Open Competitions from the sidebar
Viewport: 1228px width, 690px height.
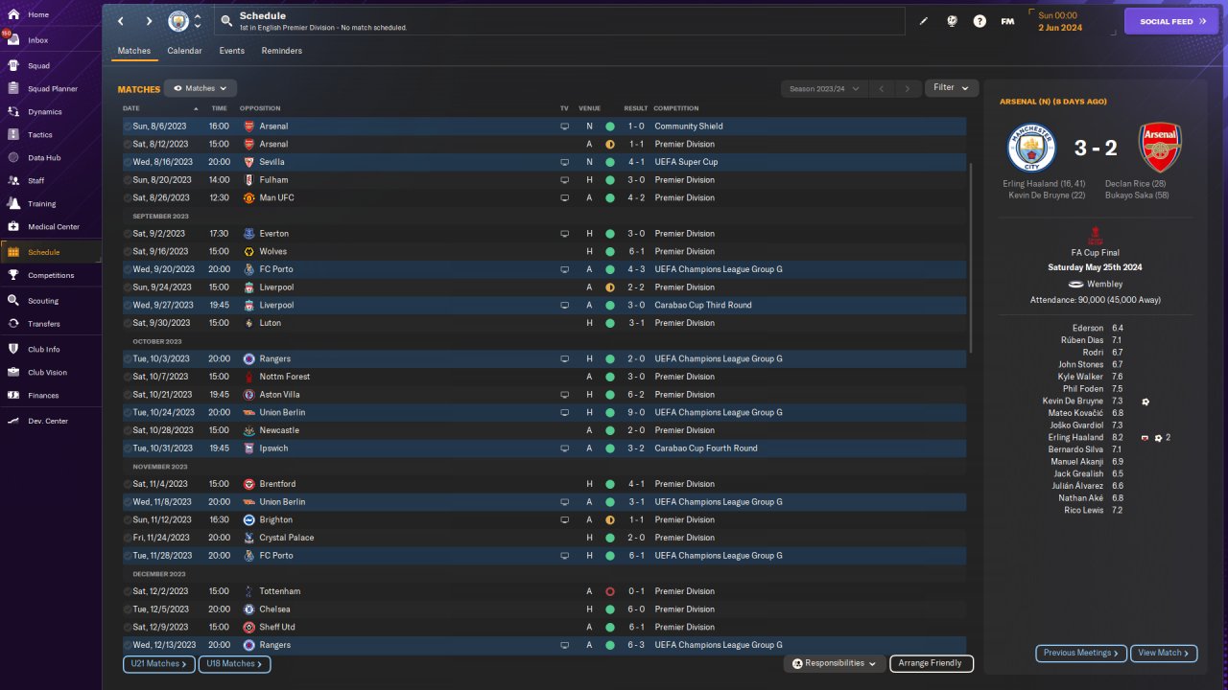coord(51,275)
